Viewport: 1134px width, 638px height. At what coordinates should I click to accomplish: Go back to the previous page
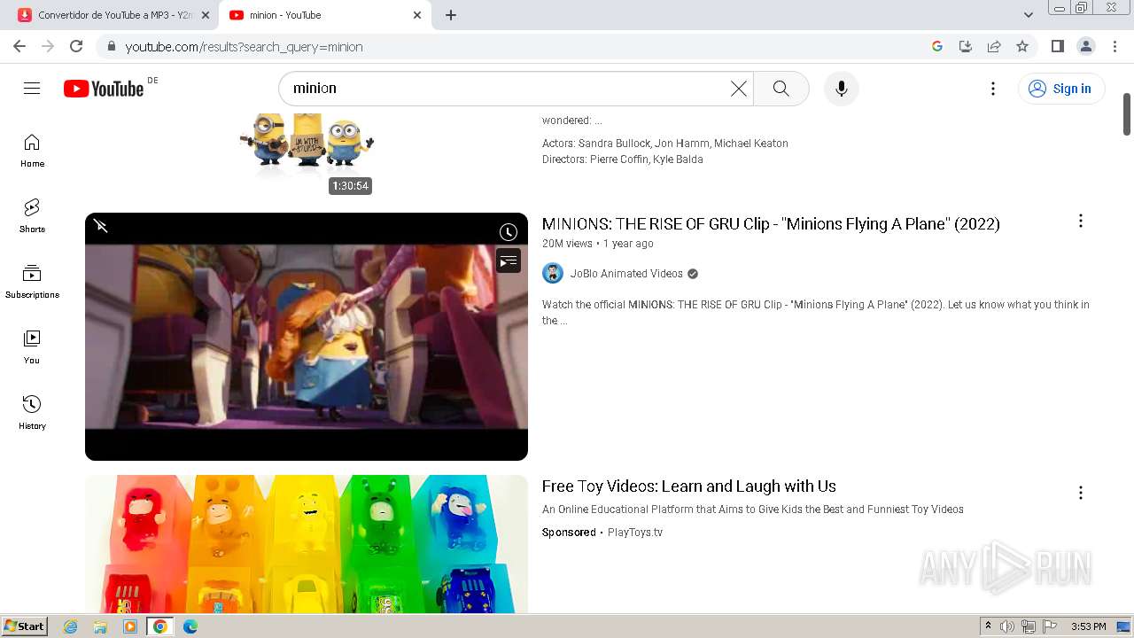coord(19,46)
